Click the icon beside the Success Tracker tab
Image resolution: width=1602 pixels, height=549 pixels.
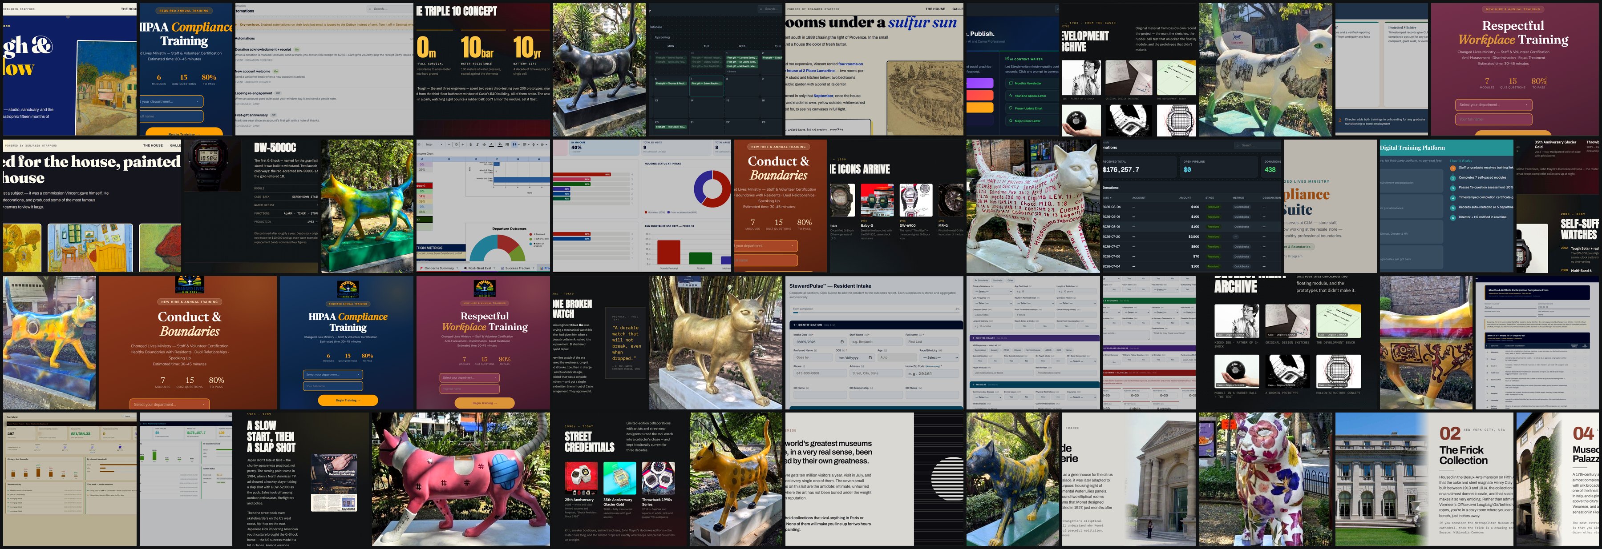coord(502,268)
